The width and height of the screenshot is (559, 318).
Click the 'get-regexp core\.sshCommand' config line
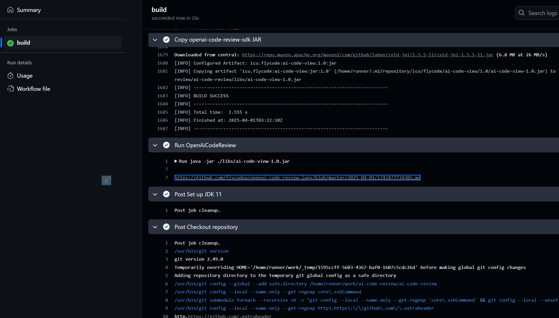point(268,292)
